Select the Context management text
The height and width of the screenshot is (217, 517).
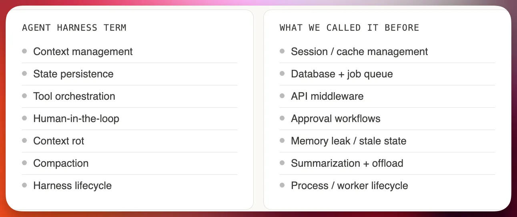coord(83,52)
